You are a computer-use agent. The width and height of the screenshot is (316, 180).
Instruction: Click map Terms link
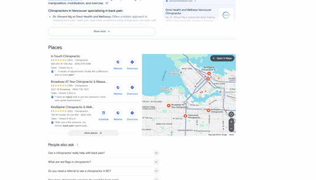[x=231, y=135]
